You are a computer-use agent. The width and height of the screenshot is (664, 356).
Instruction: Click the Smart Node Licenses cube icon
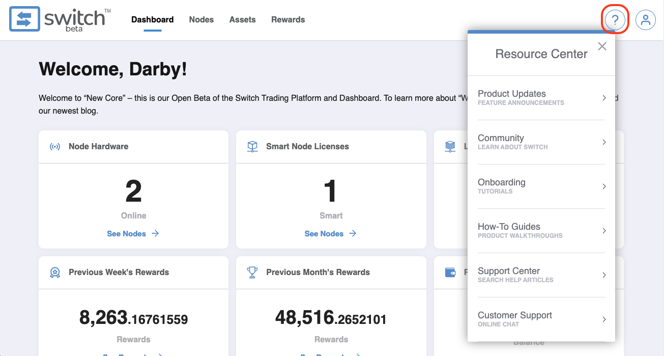252,147
